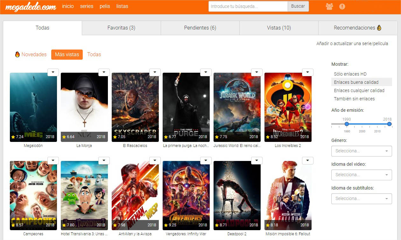Viewport: 401px width, 240px height.
Task: Open the Misión imposible 6: Fallout poster
Action: pos(288,196)
